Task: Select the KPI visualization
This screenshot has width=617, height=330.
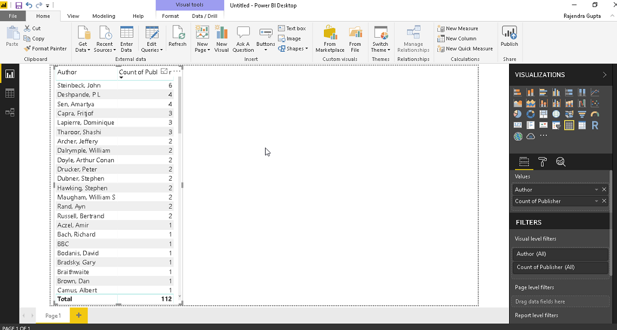Action: [544, 125]
